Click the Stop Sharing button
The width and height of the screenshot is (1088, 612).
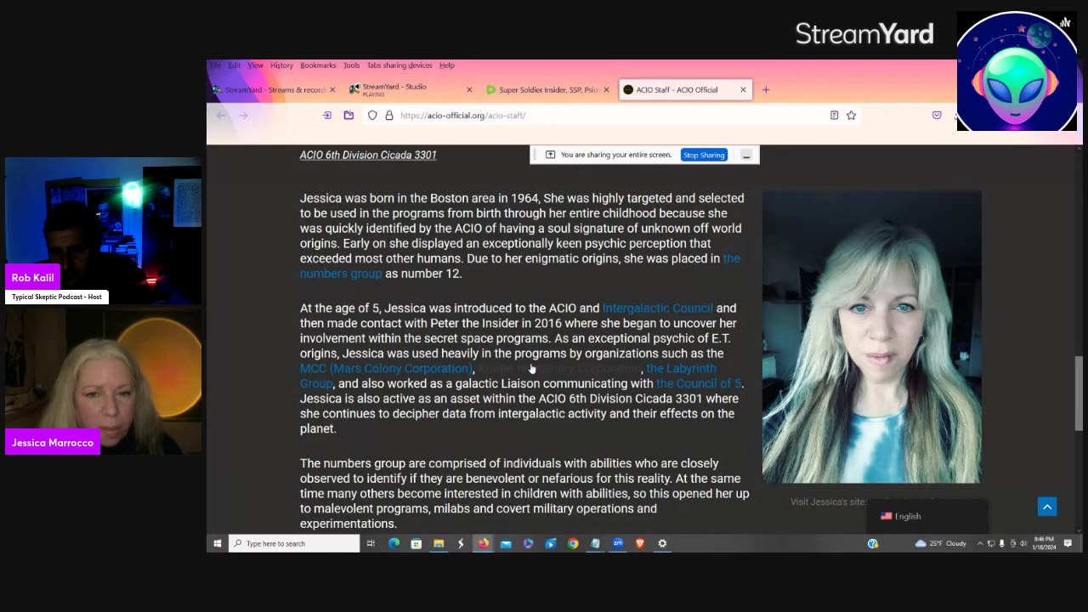704,155
